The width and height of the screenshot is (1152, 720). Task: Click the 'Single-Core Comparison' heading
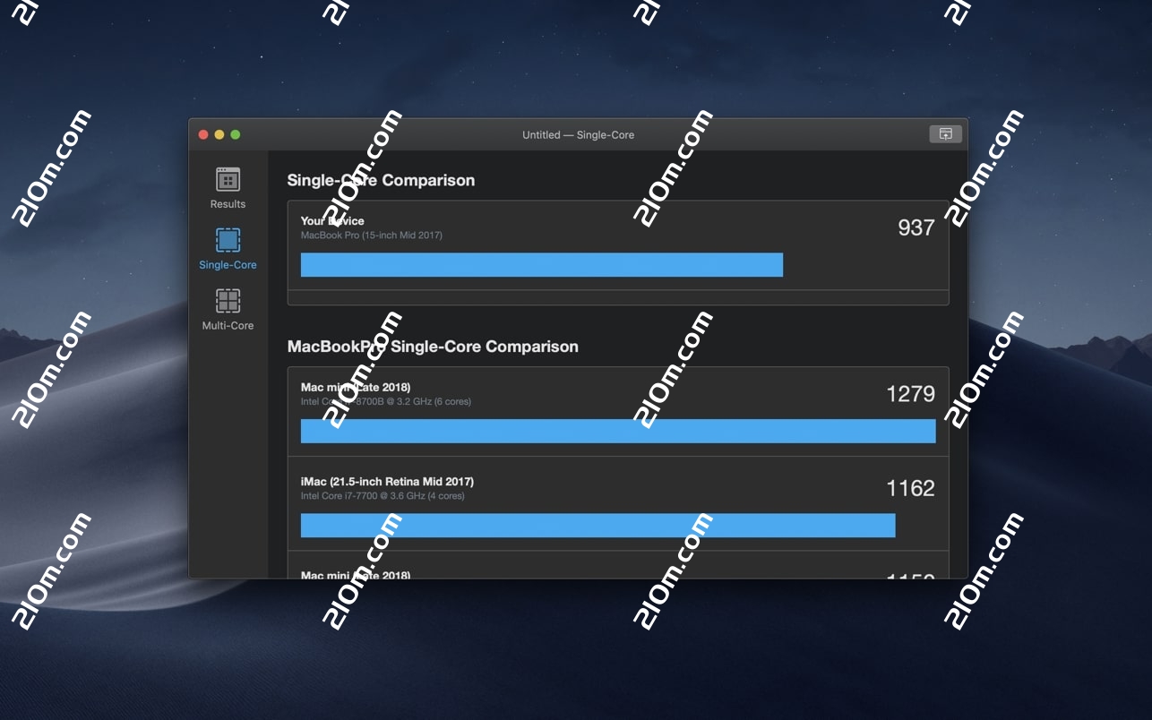tap(381, 180)
